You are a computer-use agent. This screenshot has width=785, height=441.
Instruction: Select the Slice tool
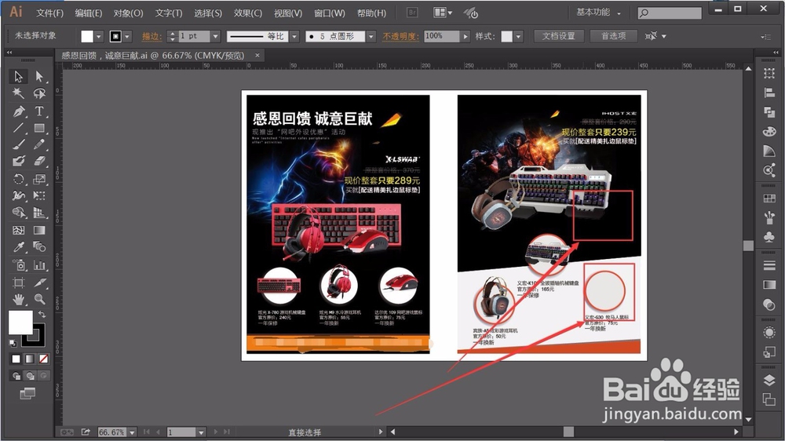tap(39, 282)
